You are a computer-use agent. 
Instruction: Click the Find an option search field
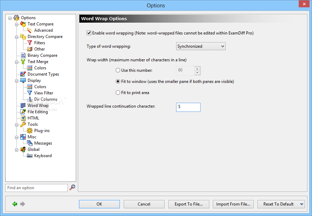coord(36,188)
